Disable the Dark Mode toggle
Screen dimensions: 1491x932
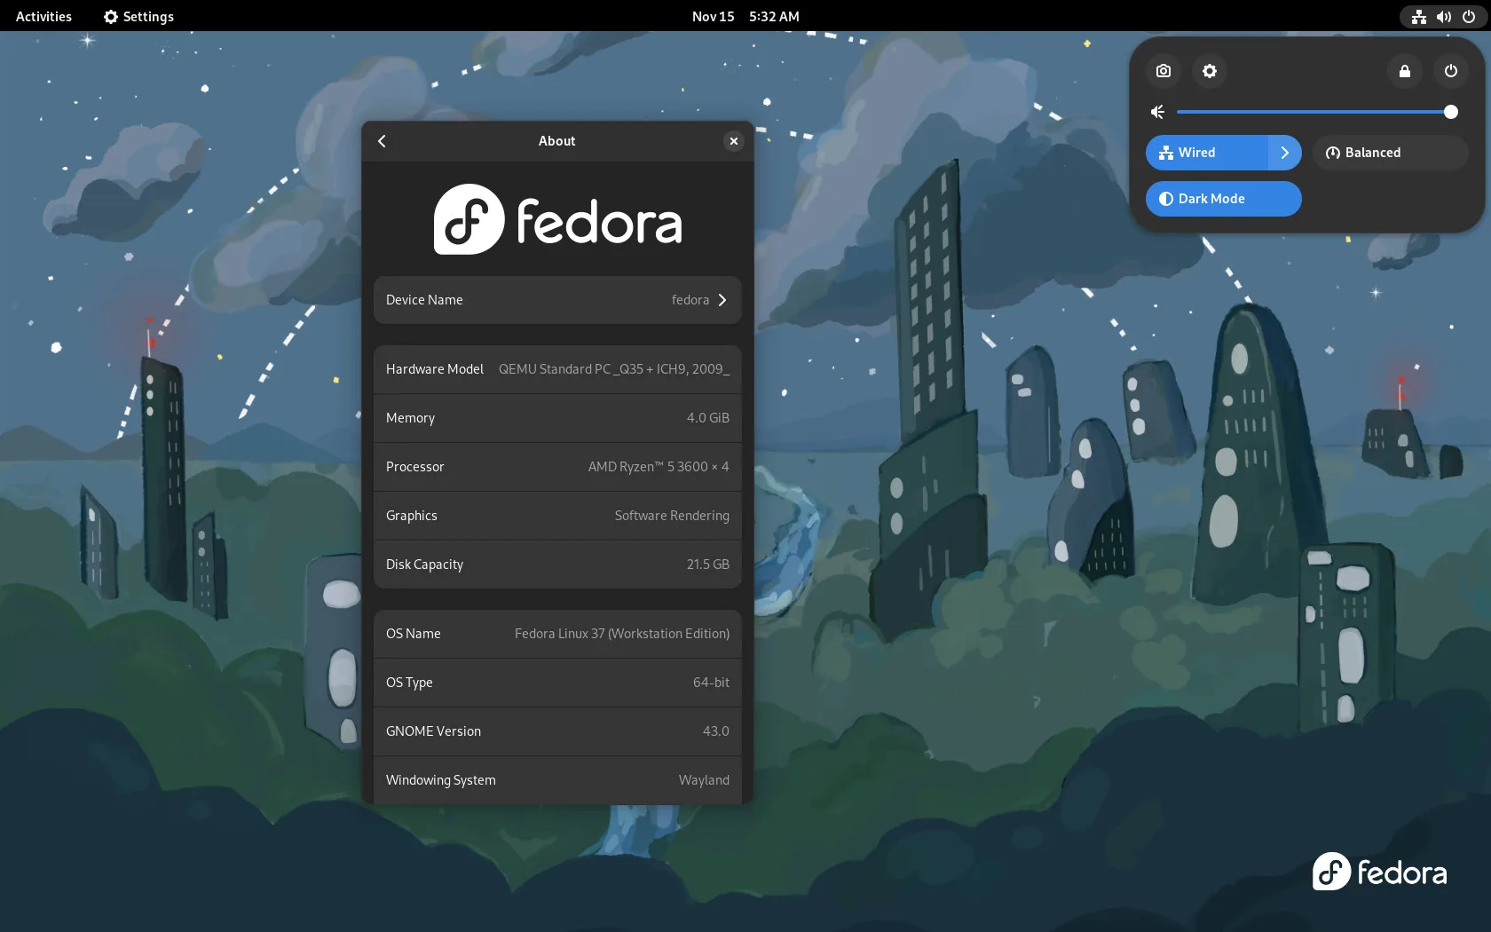(1223, 199)
